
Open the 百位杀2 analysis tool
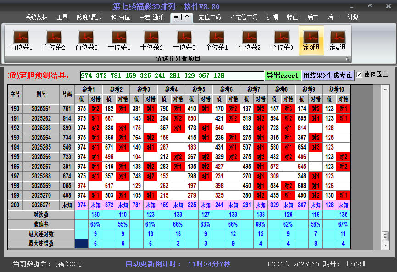[x=53, y=39]
